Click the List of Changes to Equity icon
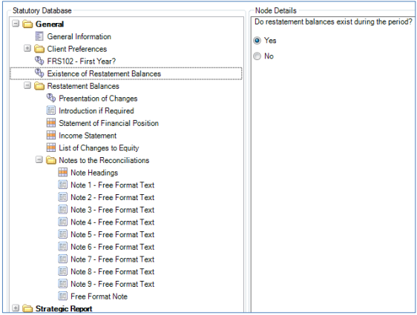 pos(51,147)
